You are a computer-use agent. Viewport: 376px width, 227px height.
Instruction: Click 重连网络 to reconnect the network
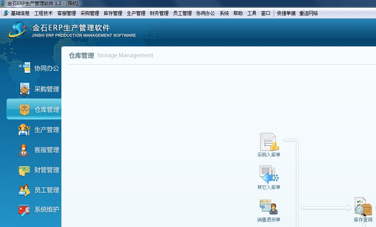(308, 13)
